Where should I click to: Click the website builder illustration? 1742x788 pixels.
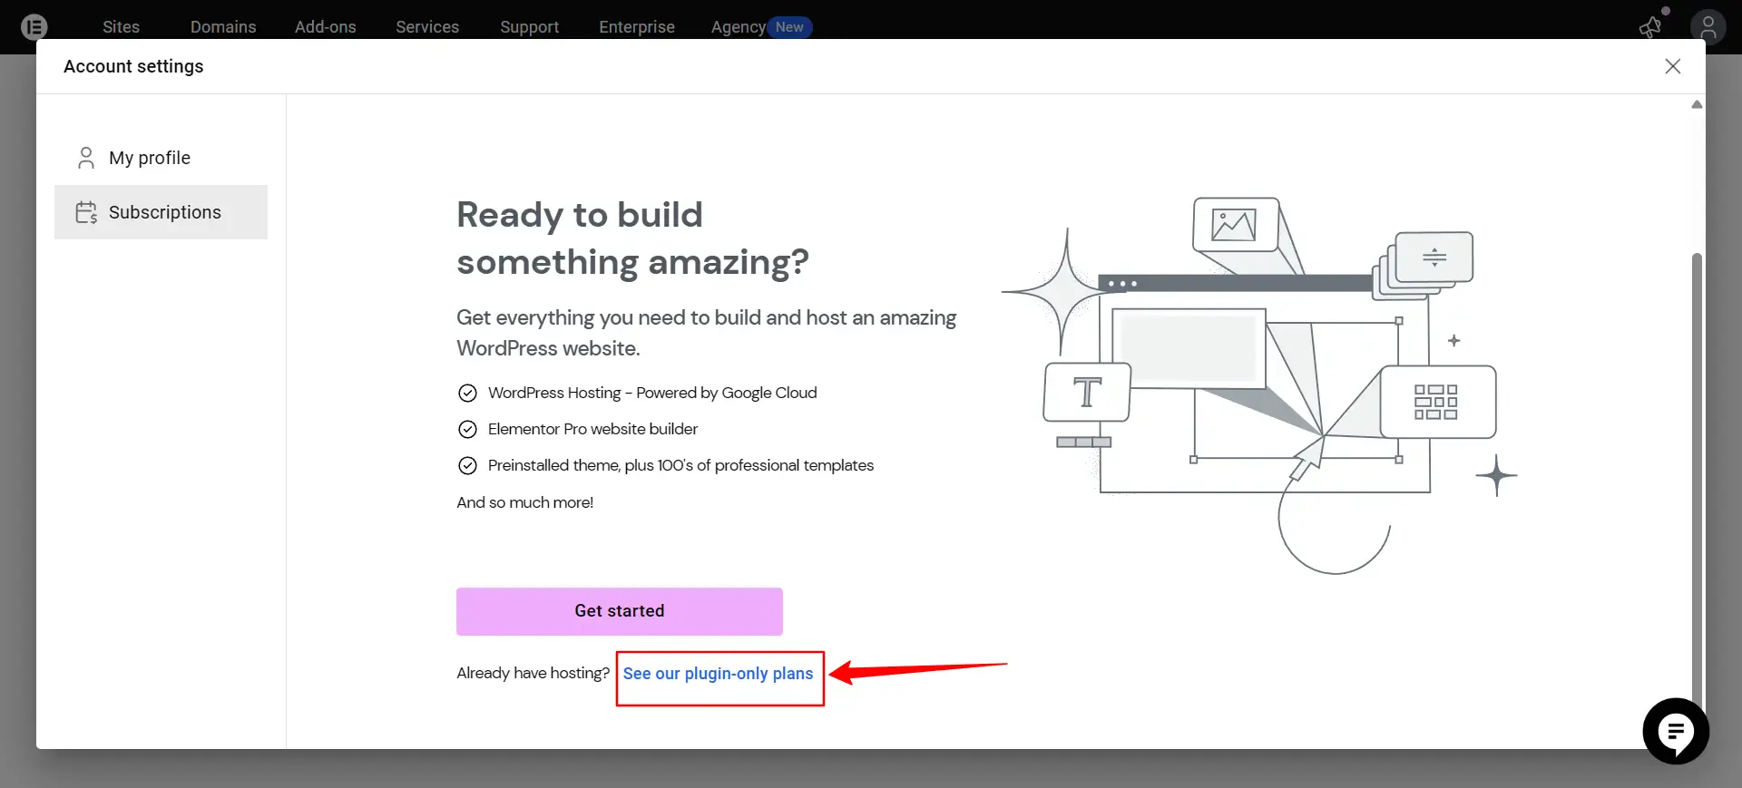[1259, 385]
